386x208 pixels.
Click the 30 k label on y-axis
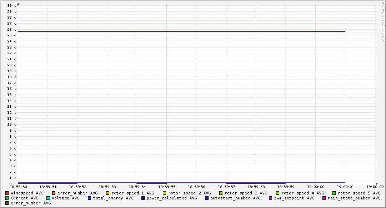click(x=12, y=5)
